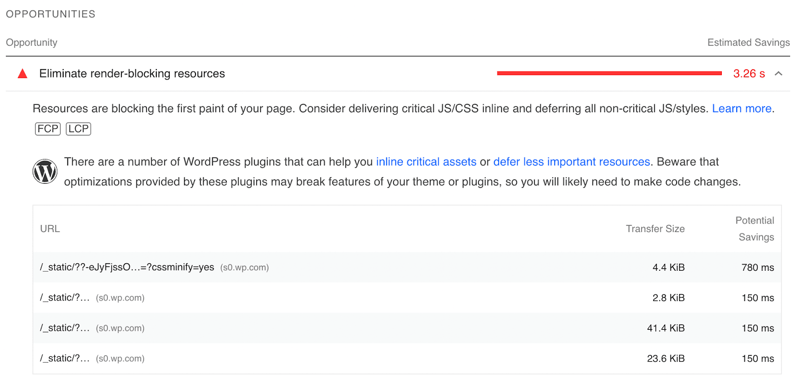Open the static URL with 23.6 KiB size
Image resolution: width=796 pixels, height=386 pixels.
[65, 358]
